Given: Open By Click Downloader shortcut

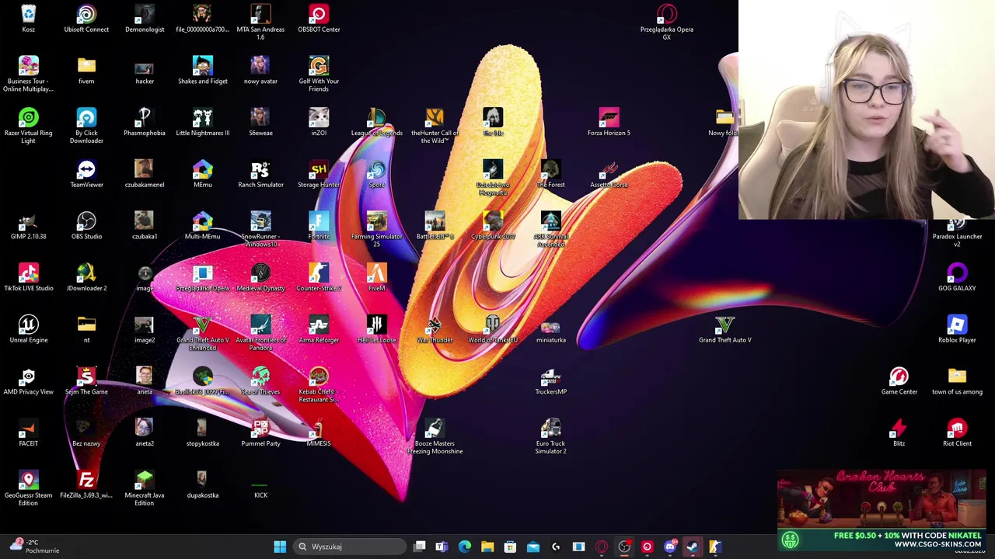Looking at the screenshot, I should point(86,127).
